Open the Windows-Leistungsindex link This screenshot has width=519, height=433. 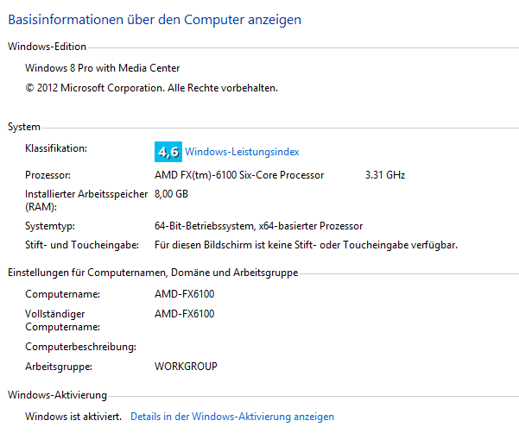coord(242,152)
